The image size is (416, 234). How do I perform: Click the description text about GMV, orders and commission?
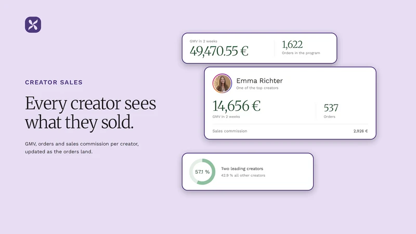pyautogui.click(x=82, y=148)
